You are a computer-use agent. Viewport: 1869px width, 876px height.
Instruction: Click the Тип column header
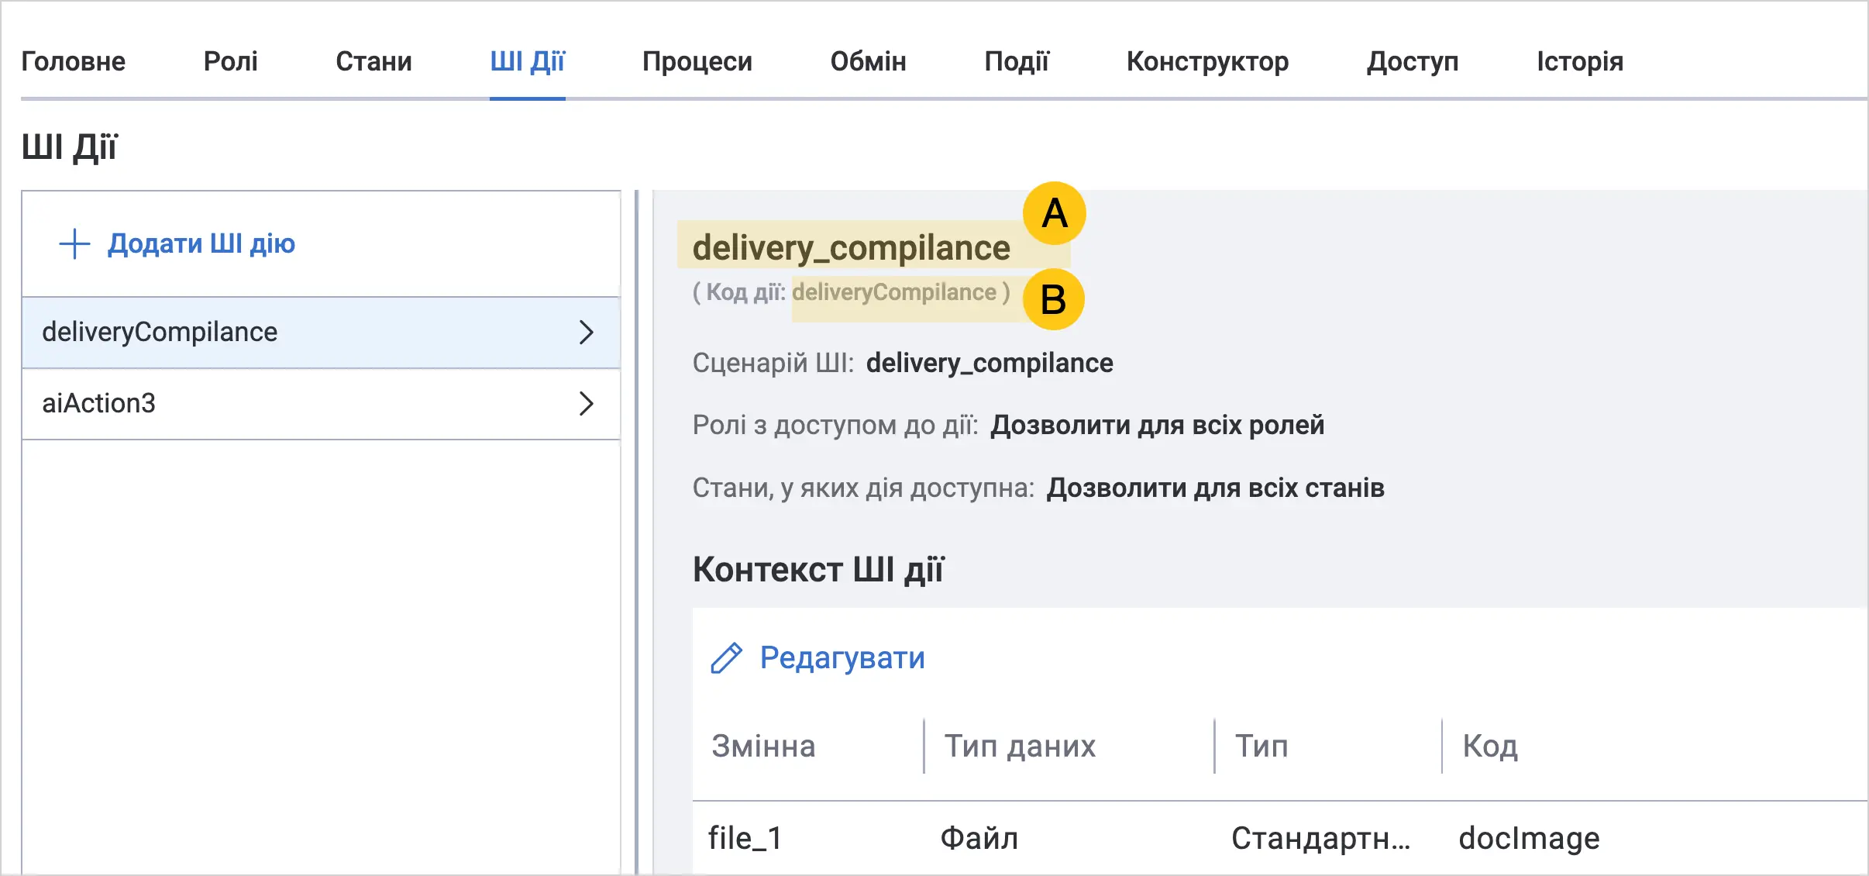pyautogui.click(x=1261, y=747)
